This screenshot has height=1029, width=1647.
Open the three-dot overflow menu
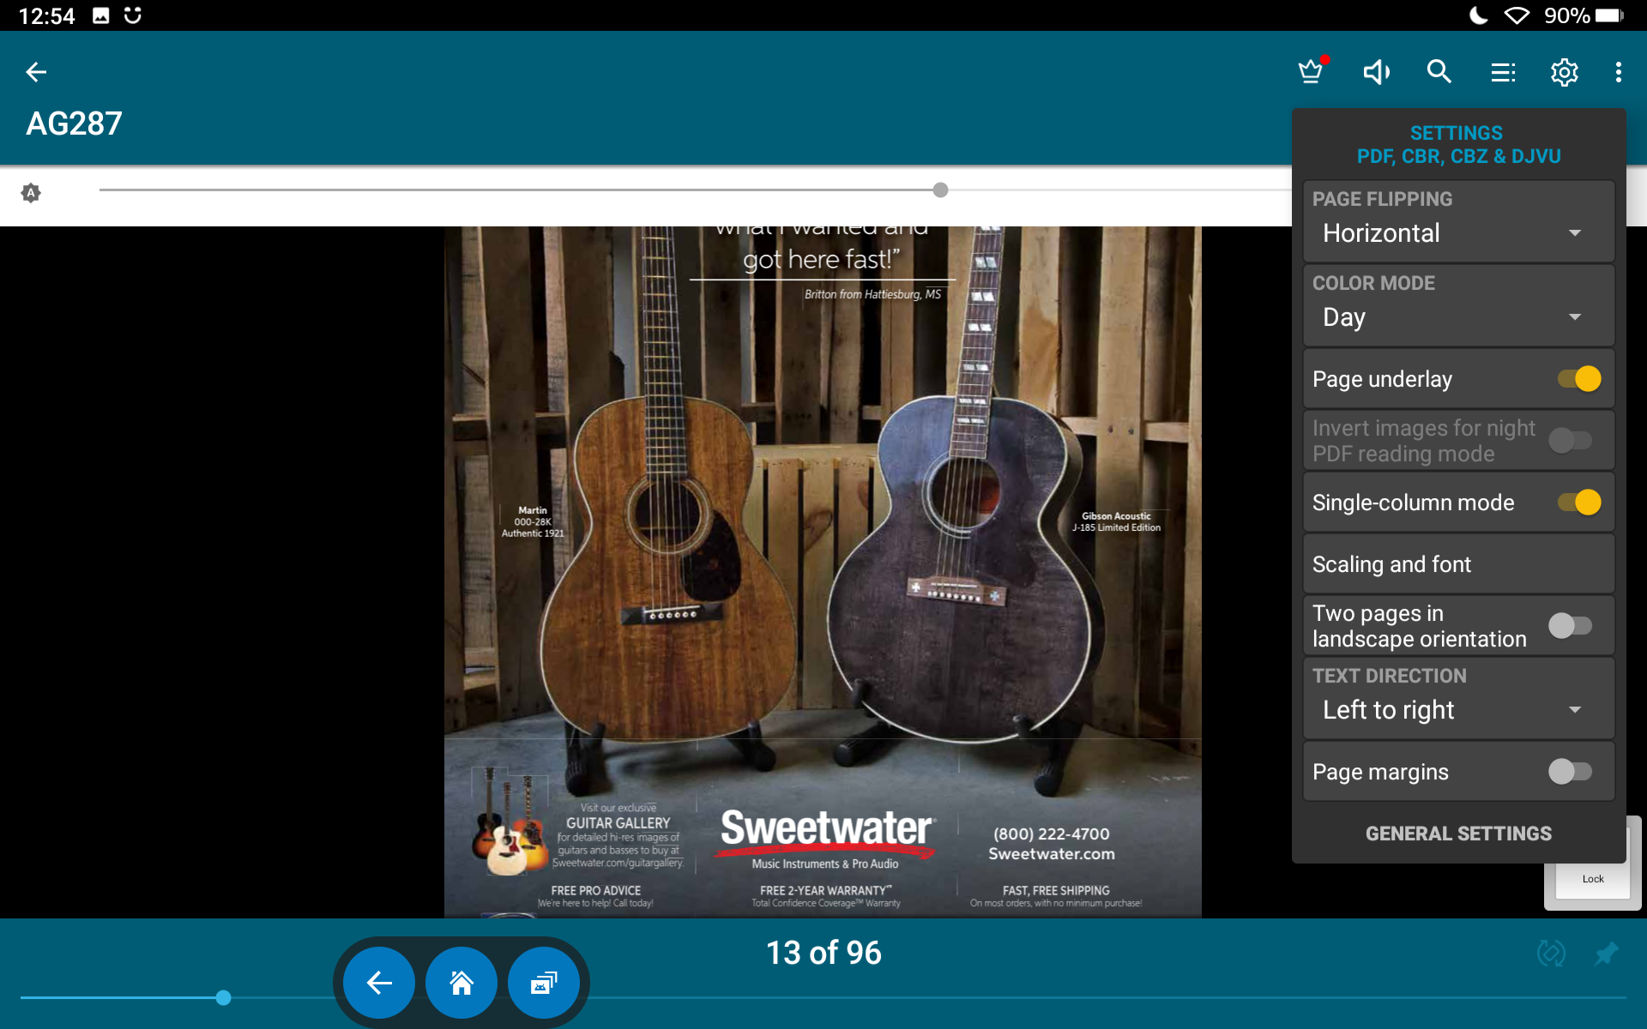pos(1619,72)
